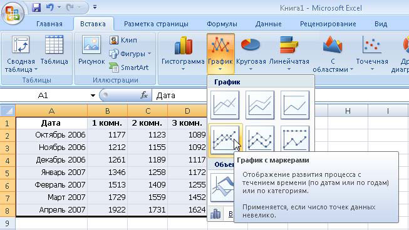Insert a Рисунок picture
The width and height of the screenshot is (409, 230).
tap(91, 50)
